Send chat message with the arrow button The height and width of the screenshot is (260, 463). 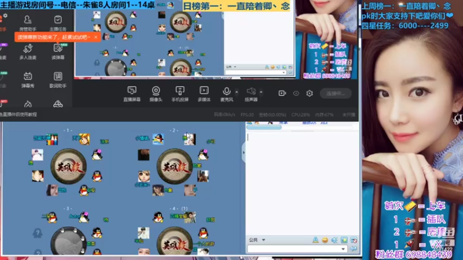[x=353, y=249]
